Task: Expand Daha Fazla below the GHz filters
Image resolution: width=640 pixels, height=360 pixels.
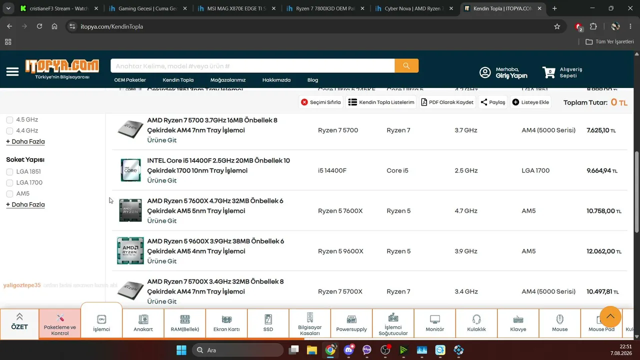Action: [25, 141]
